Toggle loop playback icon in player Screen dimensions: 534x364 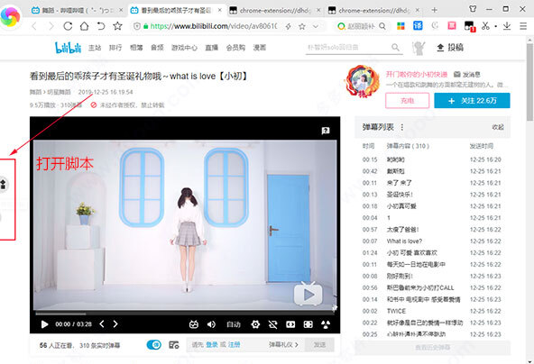(x=272, y=324)
